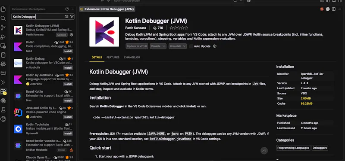Open the Programming Languages category
345x161 pixels.
point(293,148)
